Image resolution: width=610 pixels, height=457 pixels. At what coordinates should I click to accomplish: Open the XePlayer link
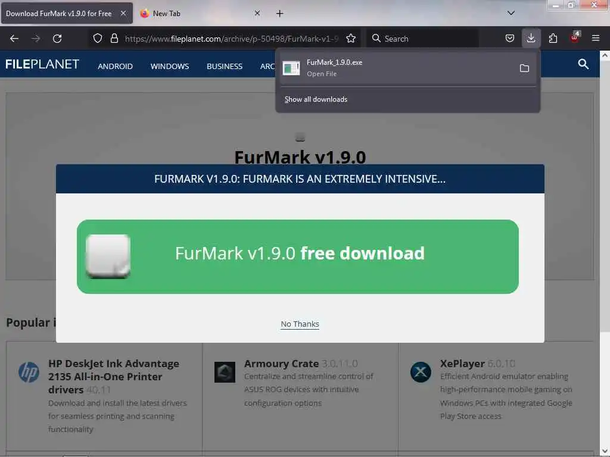462,364
